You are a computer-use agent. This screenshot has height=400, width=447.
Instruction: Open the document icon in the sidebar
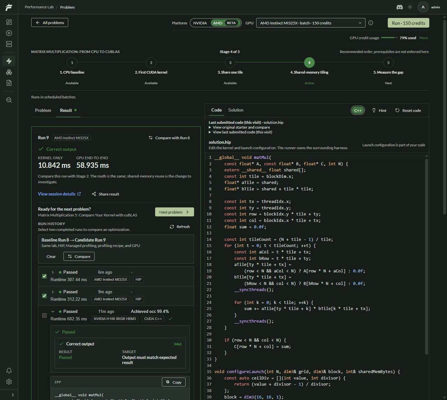click(9, 83)
